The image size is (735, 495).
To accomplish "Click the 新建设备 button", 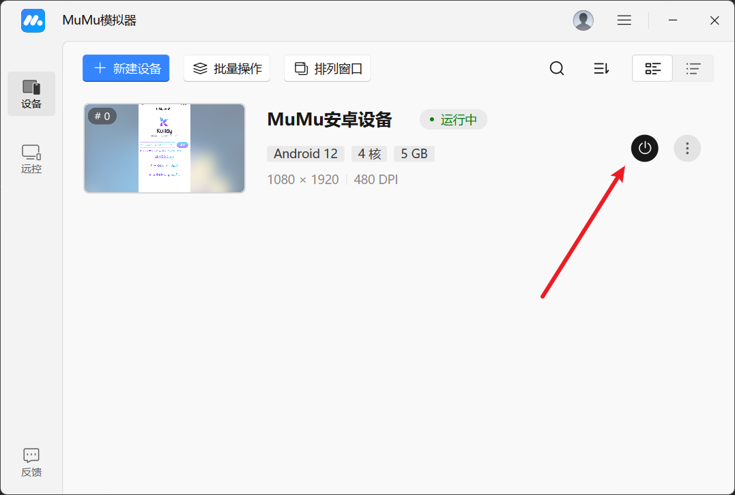I will 126,68.
